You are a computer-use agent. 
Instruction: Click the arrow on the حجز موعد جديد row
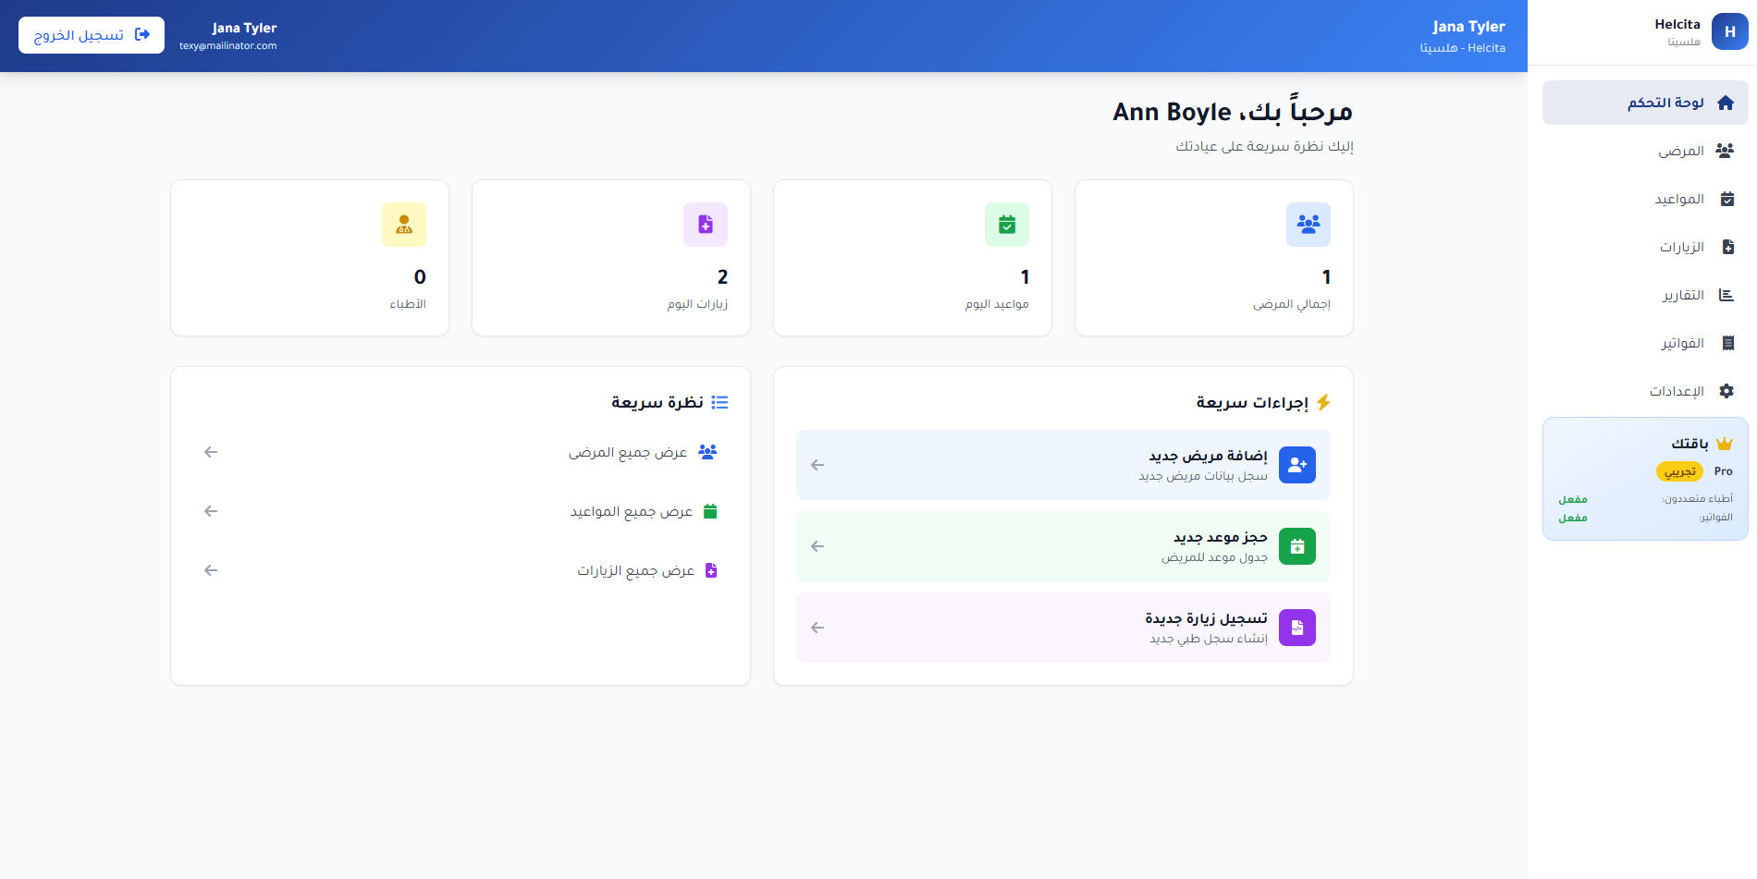817,546
